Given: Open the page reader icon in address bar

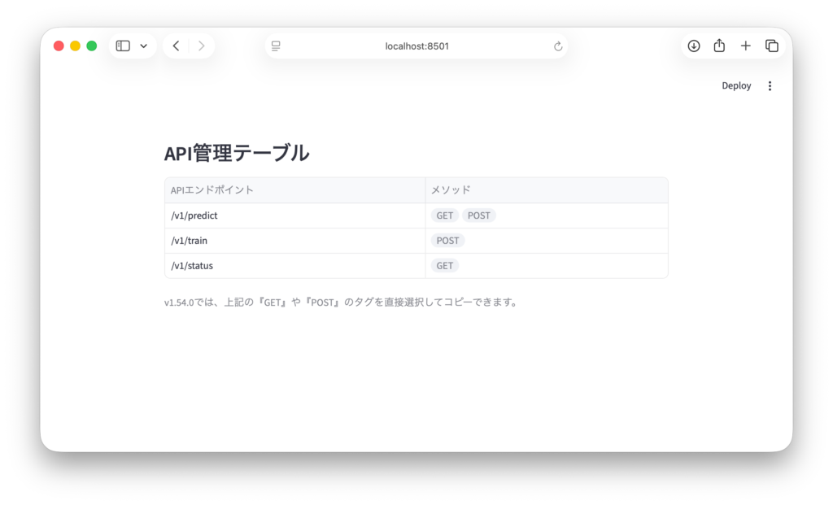Looking at the screenshot, I should click(276, 46).
